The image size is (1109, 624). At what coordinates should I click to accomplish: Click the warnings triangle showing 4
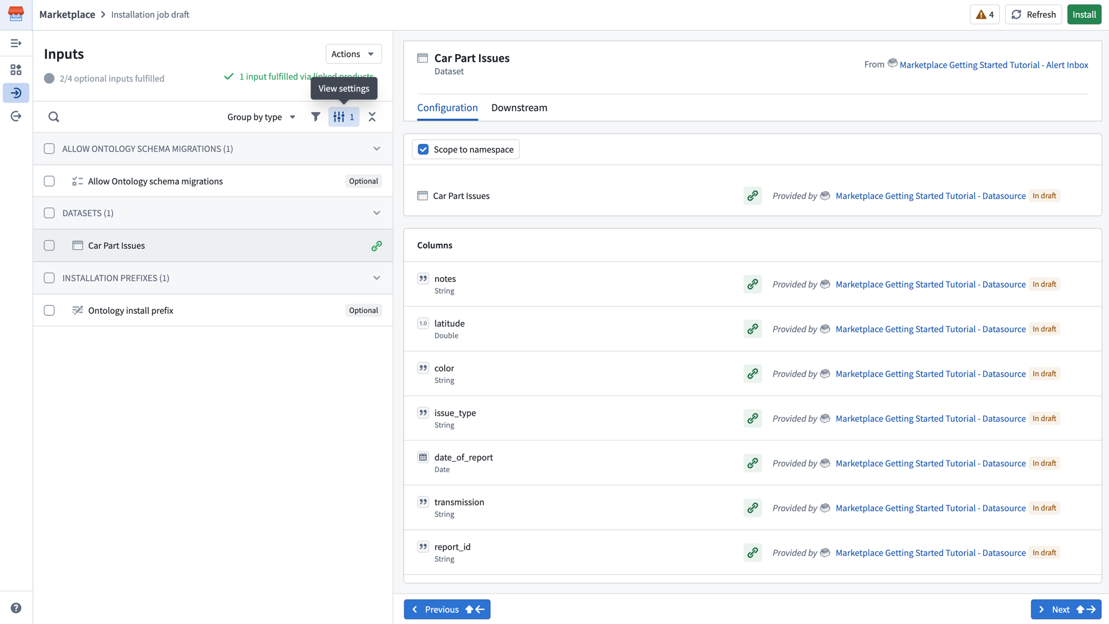click(x=985, y=14)
